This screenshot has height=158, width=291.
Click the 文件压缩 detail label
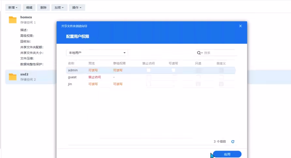click(x=27, y=58)
